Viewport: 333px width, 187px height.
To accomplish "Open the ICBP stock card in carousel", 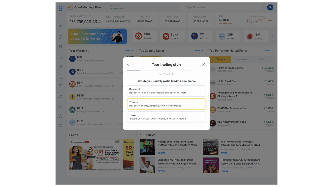I will pyautogui.click(x=228, y=36).
